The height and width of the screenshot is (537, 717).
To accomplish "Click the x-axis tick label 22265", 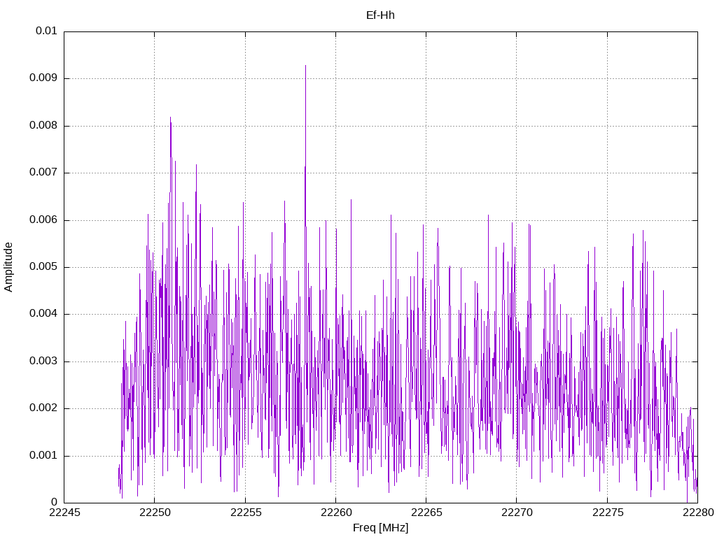I will pos(426,513).
